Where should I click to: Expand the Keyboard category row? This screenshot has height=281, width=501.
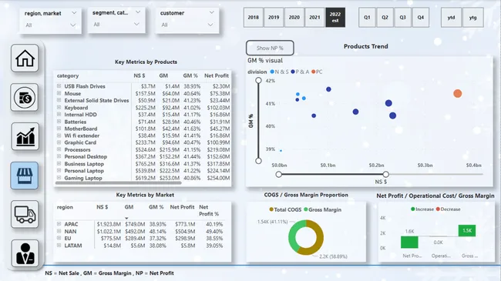click(59, 107)
